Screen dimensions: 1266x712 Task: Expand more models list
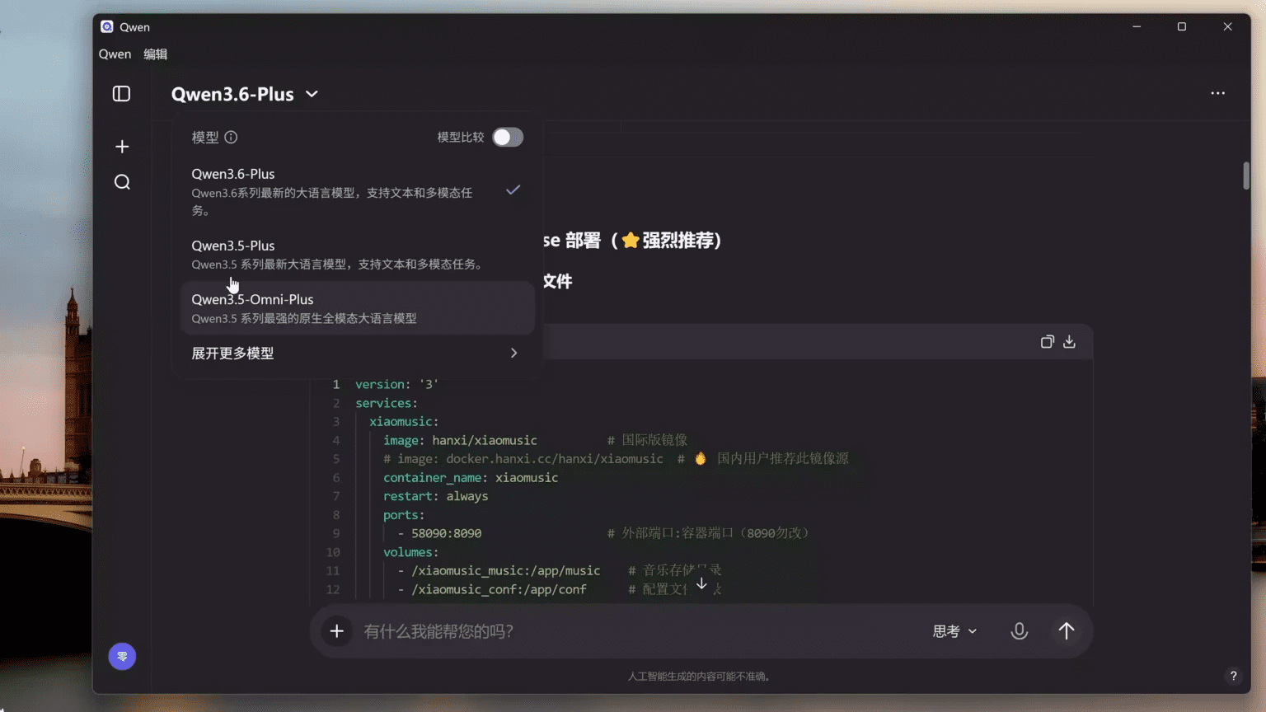tap(354, 354)
